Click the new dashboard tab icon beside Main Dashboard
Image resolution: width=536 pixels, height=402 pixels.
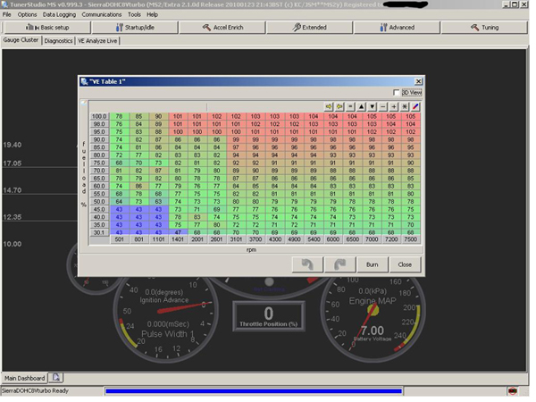tap(55, 378)
